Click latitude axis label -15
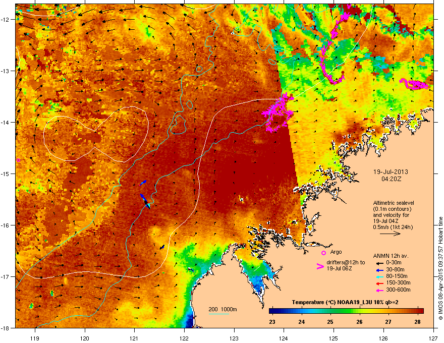This screenshot has width=444, height=343. [6, 174]
